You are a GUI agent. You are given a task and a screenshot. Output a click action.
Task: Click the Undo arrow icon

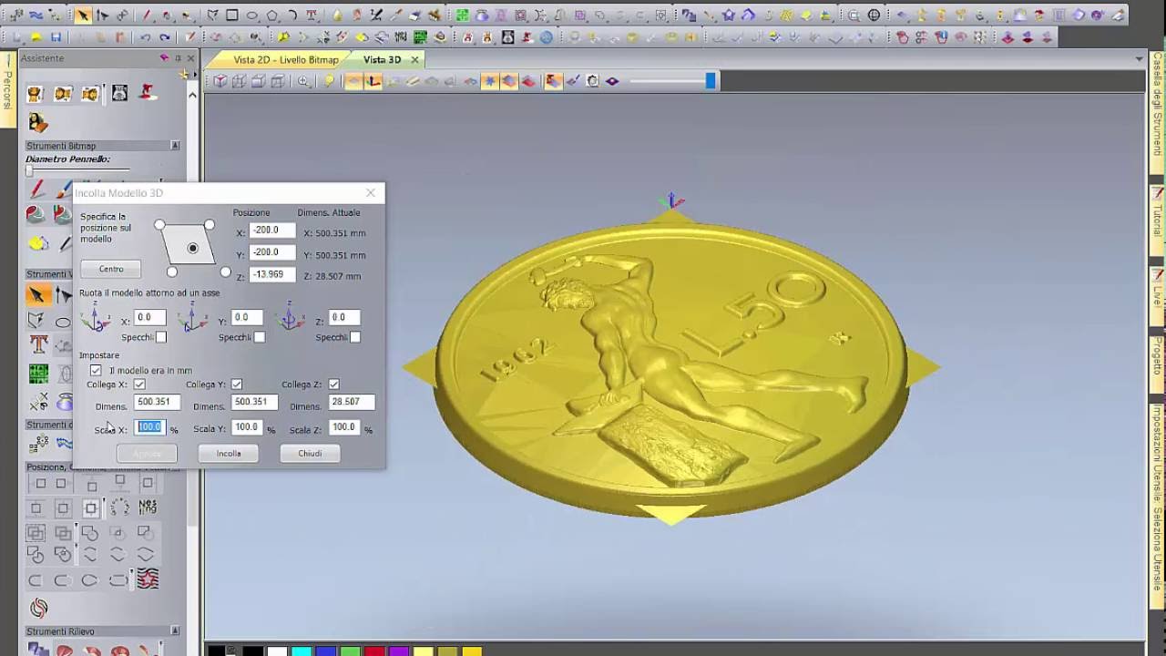(x=145, y=37)
